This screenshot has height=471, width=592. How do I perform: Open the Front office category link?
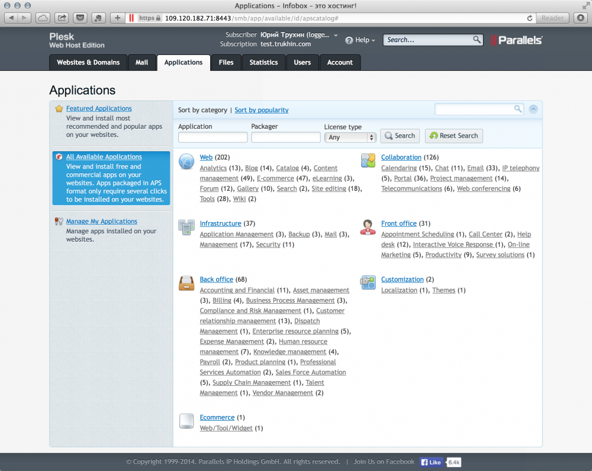[398, 223]
